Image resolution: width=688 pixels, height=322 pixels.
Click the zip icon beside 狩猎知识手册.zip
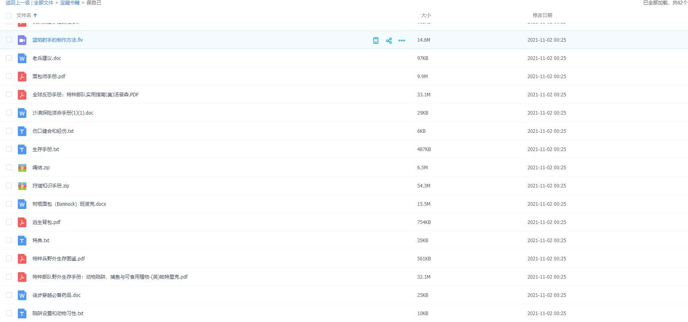[x=22, y=186]
